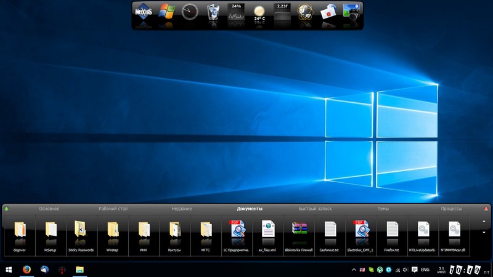493x277 pixels.
Task: Open the Action Center notifications icon
Action: (414, 270)
